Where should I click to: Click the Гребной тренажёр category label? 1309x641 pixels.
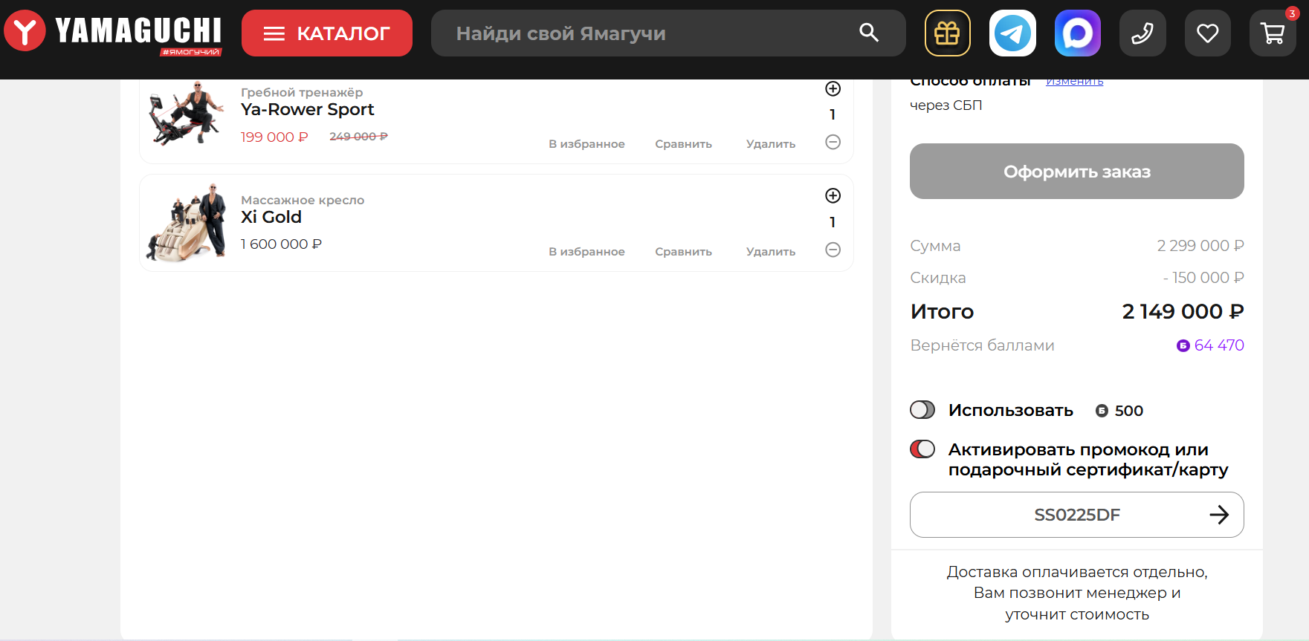pyautogui.click(x=302, y=92)
